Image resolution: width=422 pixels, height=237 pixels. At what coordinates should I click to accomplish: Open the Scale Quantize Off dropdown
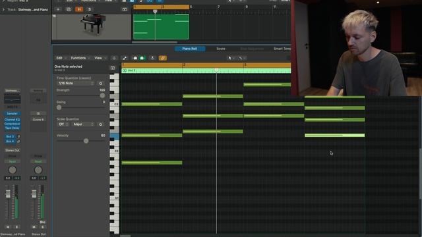[63, 124]
